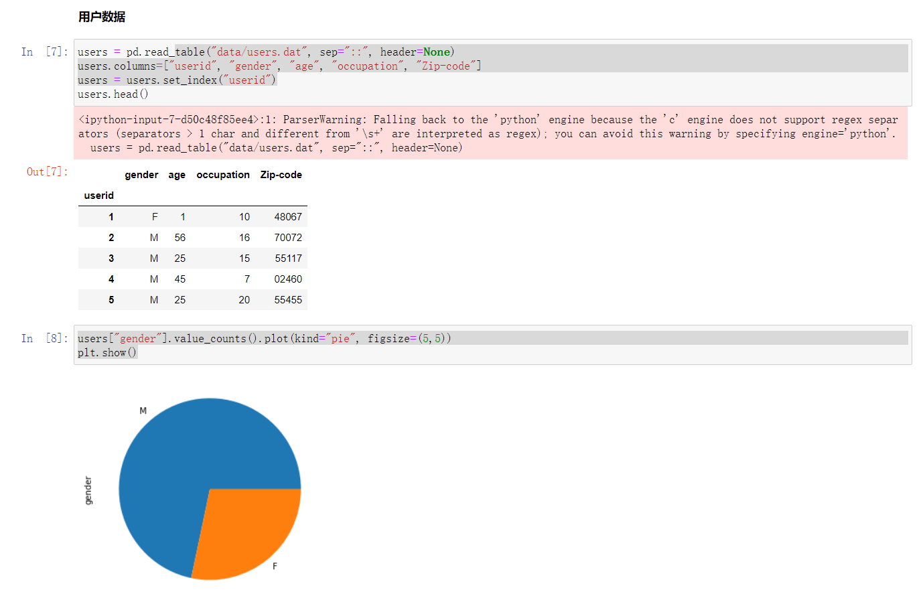This screenshot has height=600, width=921.
Task: Select the In [7] cell prompt
Action: click(44, 52)
